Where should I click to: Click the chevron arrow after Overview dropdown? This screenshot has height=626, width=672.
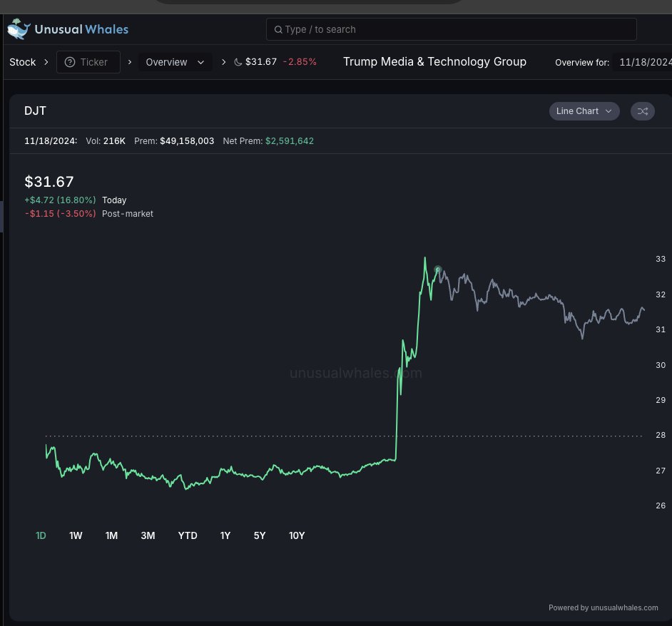[x=223, y=62]
